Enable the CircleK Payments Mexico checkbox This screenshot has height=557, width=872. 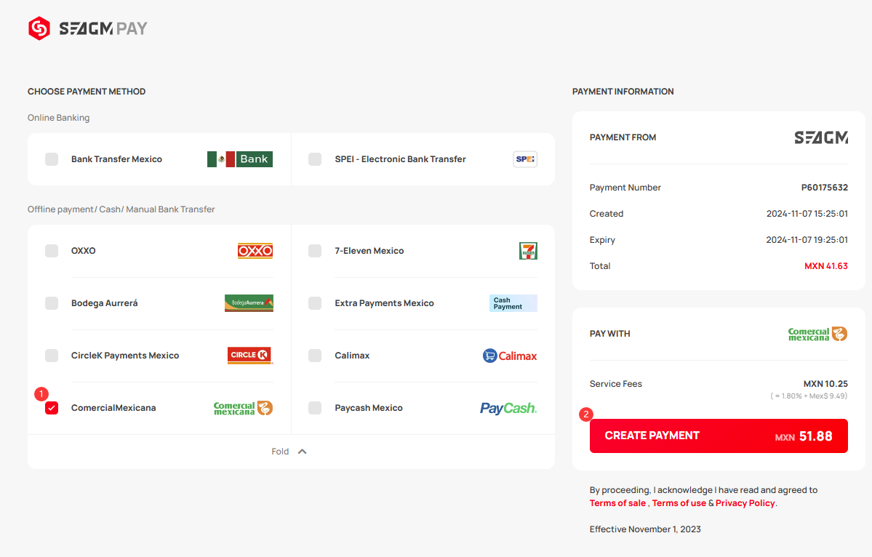tap(52, 355)
